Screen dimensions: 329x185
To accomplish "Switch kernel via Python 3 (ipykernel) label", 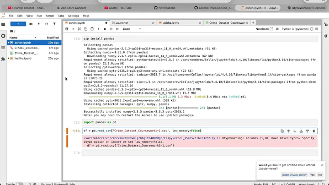I will point(295,29).
